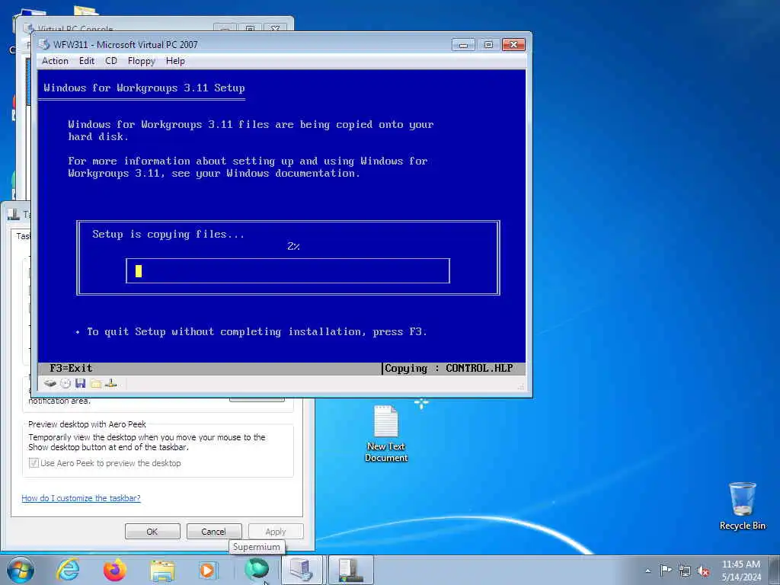This screenshot has height=585, width=780.
Task: Click the 'Windows for Workgroups 3.11 Setup' heading
Action: coord(144,88)
